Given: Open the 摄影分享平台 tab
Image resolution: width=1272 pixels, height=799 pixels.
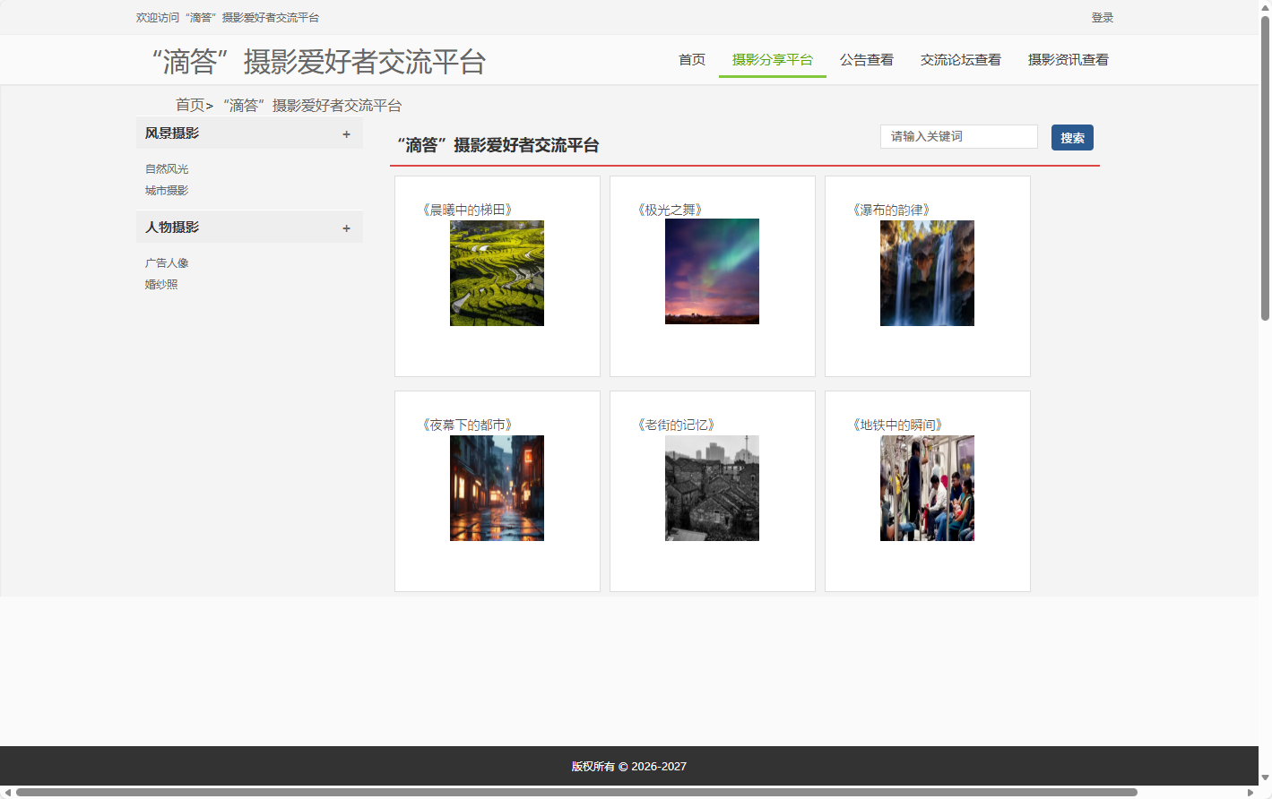Looking at the screenshot, I should click(x=772, y=59).
